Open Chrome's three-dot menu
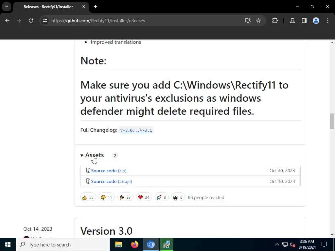The width and height of the screenshot is (335, 251). tap(328, 21)
